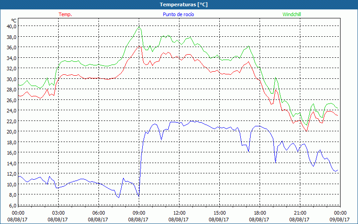Click the 34,0 y-axis value
358x224 pixels.
pos(12,58)
